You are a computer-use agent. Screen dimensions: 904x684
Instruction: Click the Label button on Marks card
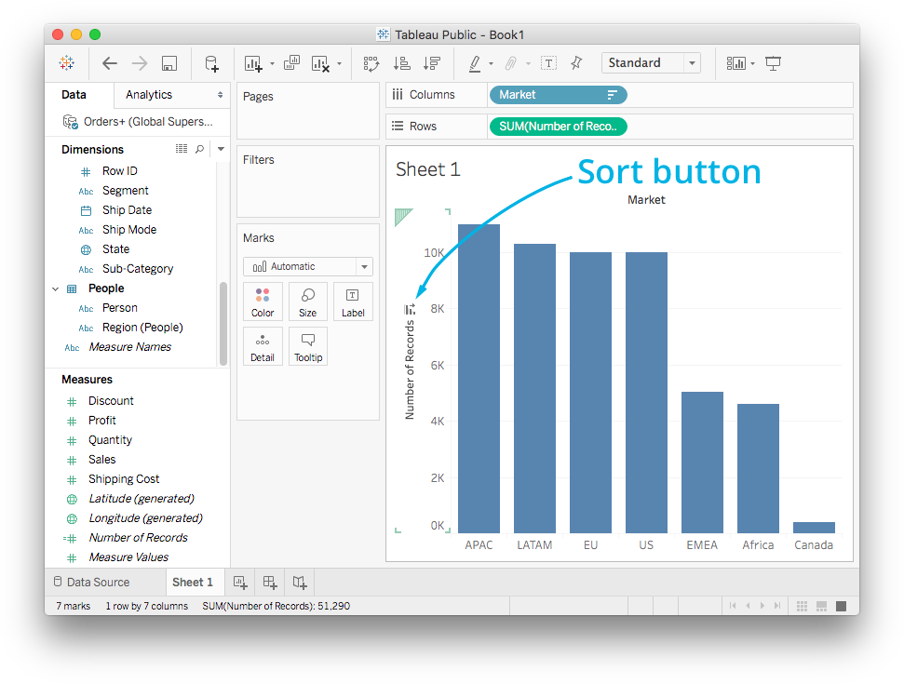tap(353, 302)
